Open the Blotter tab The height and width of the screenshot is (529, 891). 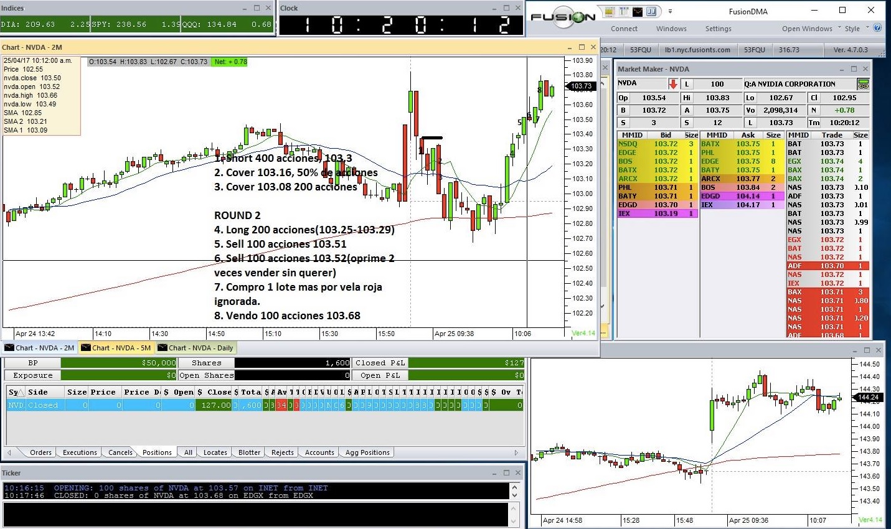pyautogui.click(x=249, y=452)
